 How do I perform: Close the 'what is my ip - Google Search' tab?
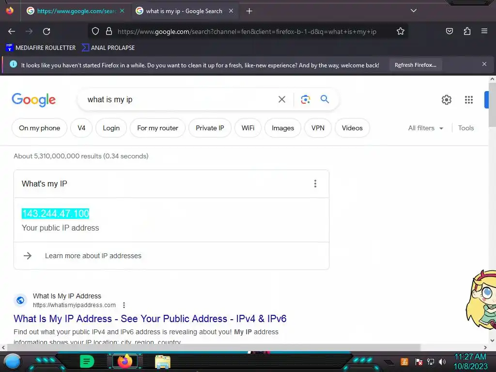(231, 11)
